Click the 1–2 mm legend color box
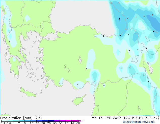This screenshot has height=124, width=160. [x=16, y=121]
